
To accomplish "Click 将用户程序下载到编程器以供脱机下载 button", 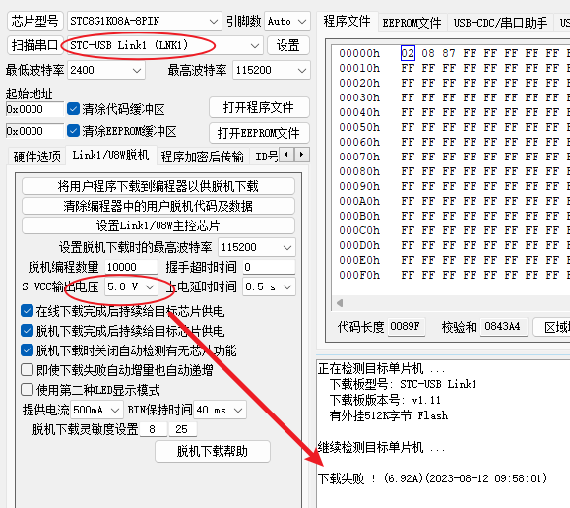I will point(158,186).
